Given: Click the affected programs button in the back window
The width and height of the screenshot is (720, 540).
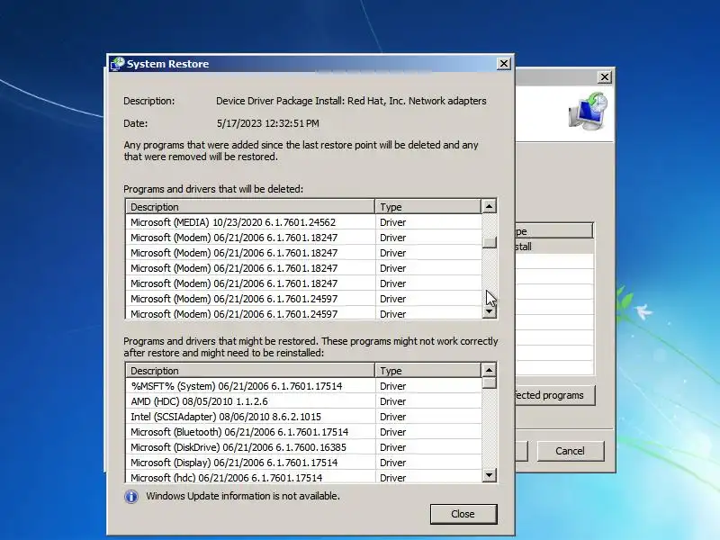Looking at the screenshot, I should 555,395.
